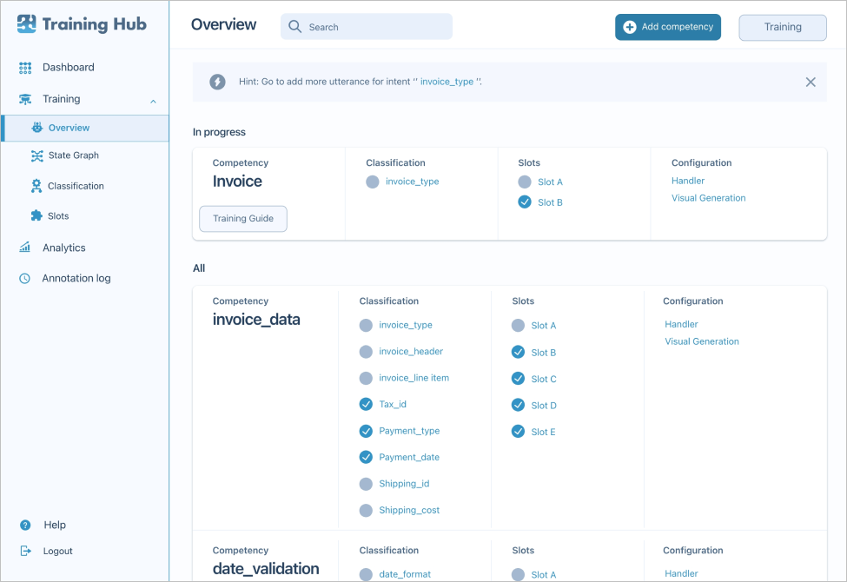This screenshot has height=582, width=847.
Task: Select Overview in the sidebar menu
Action: point(69,128)
